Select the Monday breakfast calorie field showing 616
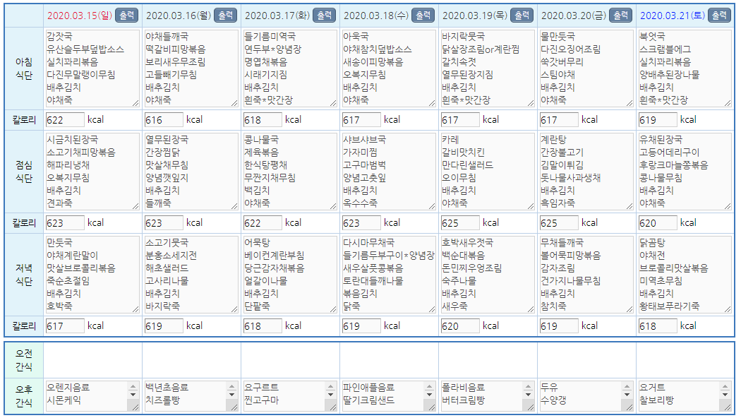Viewport: 741px width, 418px height. coord(163,120)
